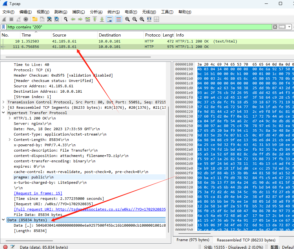Save the capture file
Image resolution: width=294 pixels, height=249 pixels.
[42, 19]
